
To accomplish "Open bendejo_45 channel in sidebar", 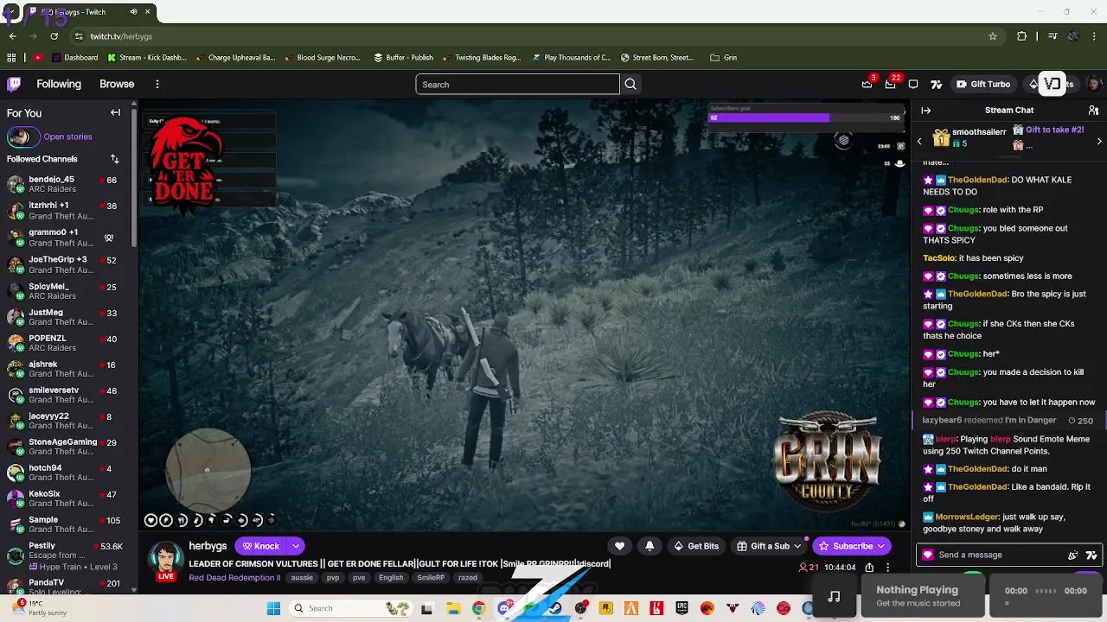I will [66, 184].
